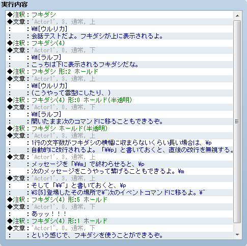Select the first 文章 'Actor1', 3 command
247x246 pixels.
pos(119,22)
